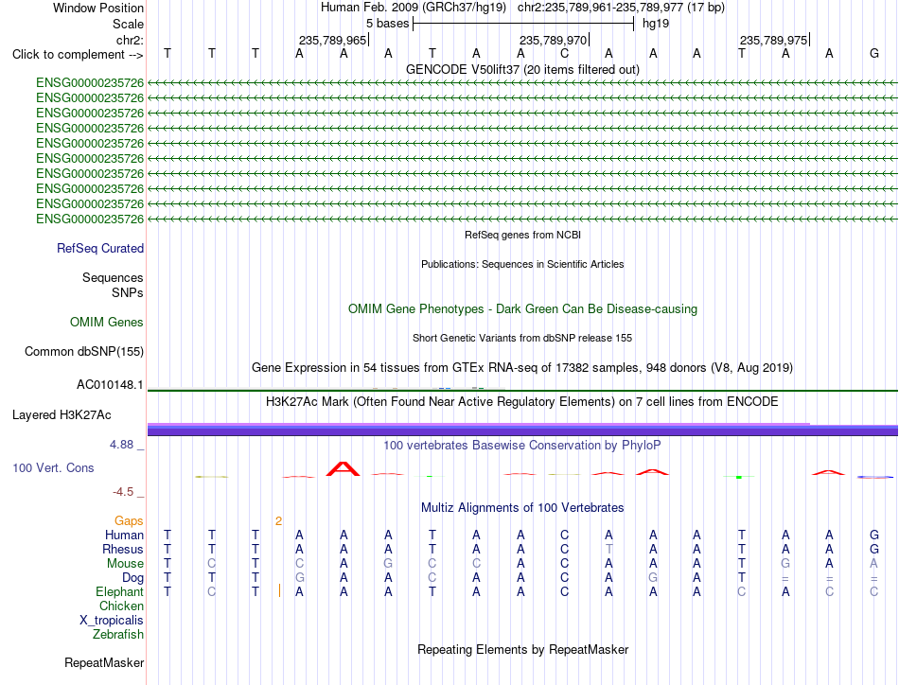Viewport: 899px width, 685px height.
Task: Open the GTEx Gene Expression in 54 tissues title
Action: [522, 367]
